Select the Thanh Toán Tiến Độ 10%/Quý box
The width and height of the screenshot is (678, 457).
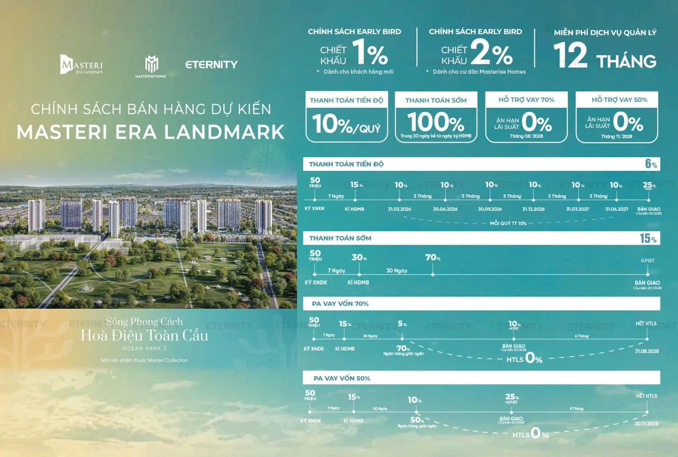point(347,117)
